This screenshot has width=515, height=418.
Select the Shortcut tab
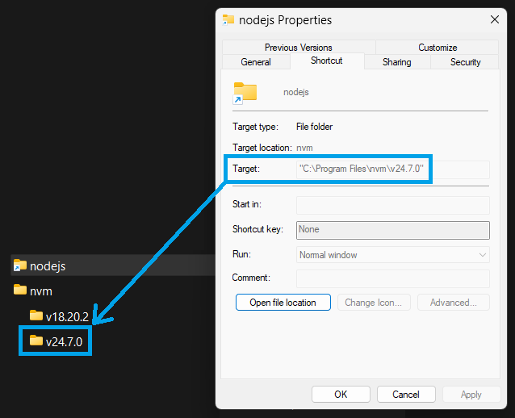tap(326, 61)
